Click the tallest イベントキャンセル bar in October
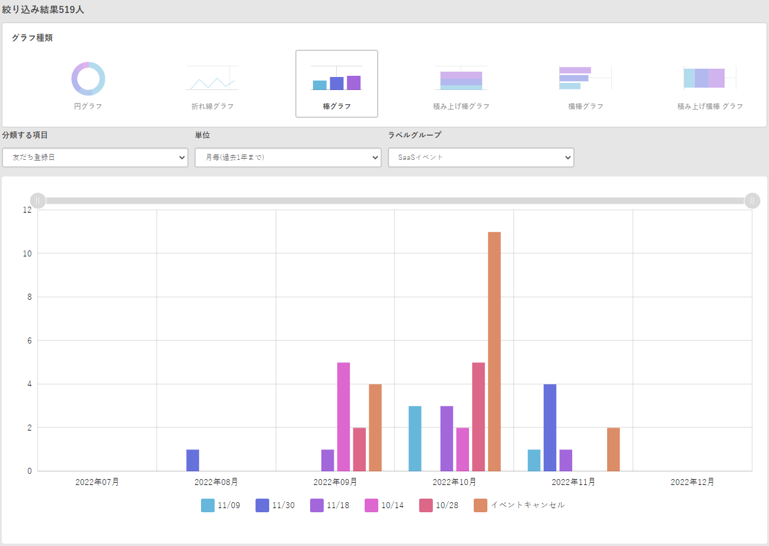The width and height of the screenshot is (769, 546). (494, 351)
